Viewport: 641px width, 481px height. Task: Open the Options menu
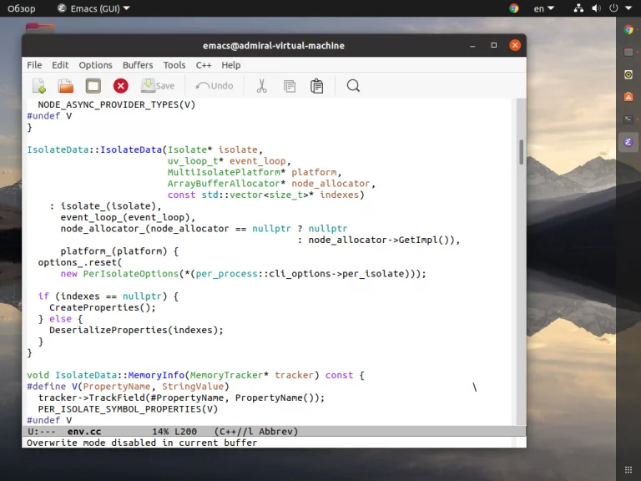pyautogui.click(x=95, y=65)
